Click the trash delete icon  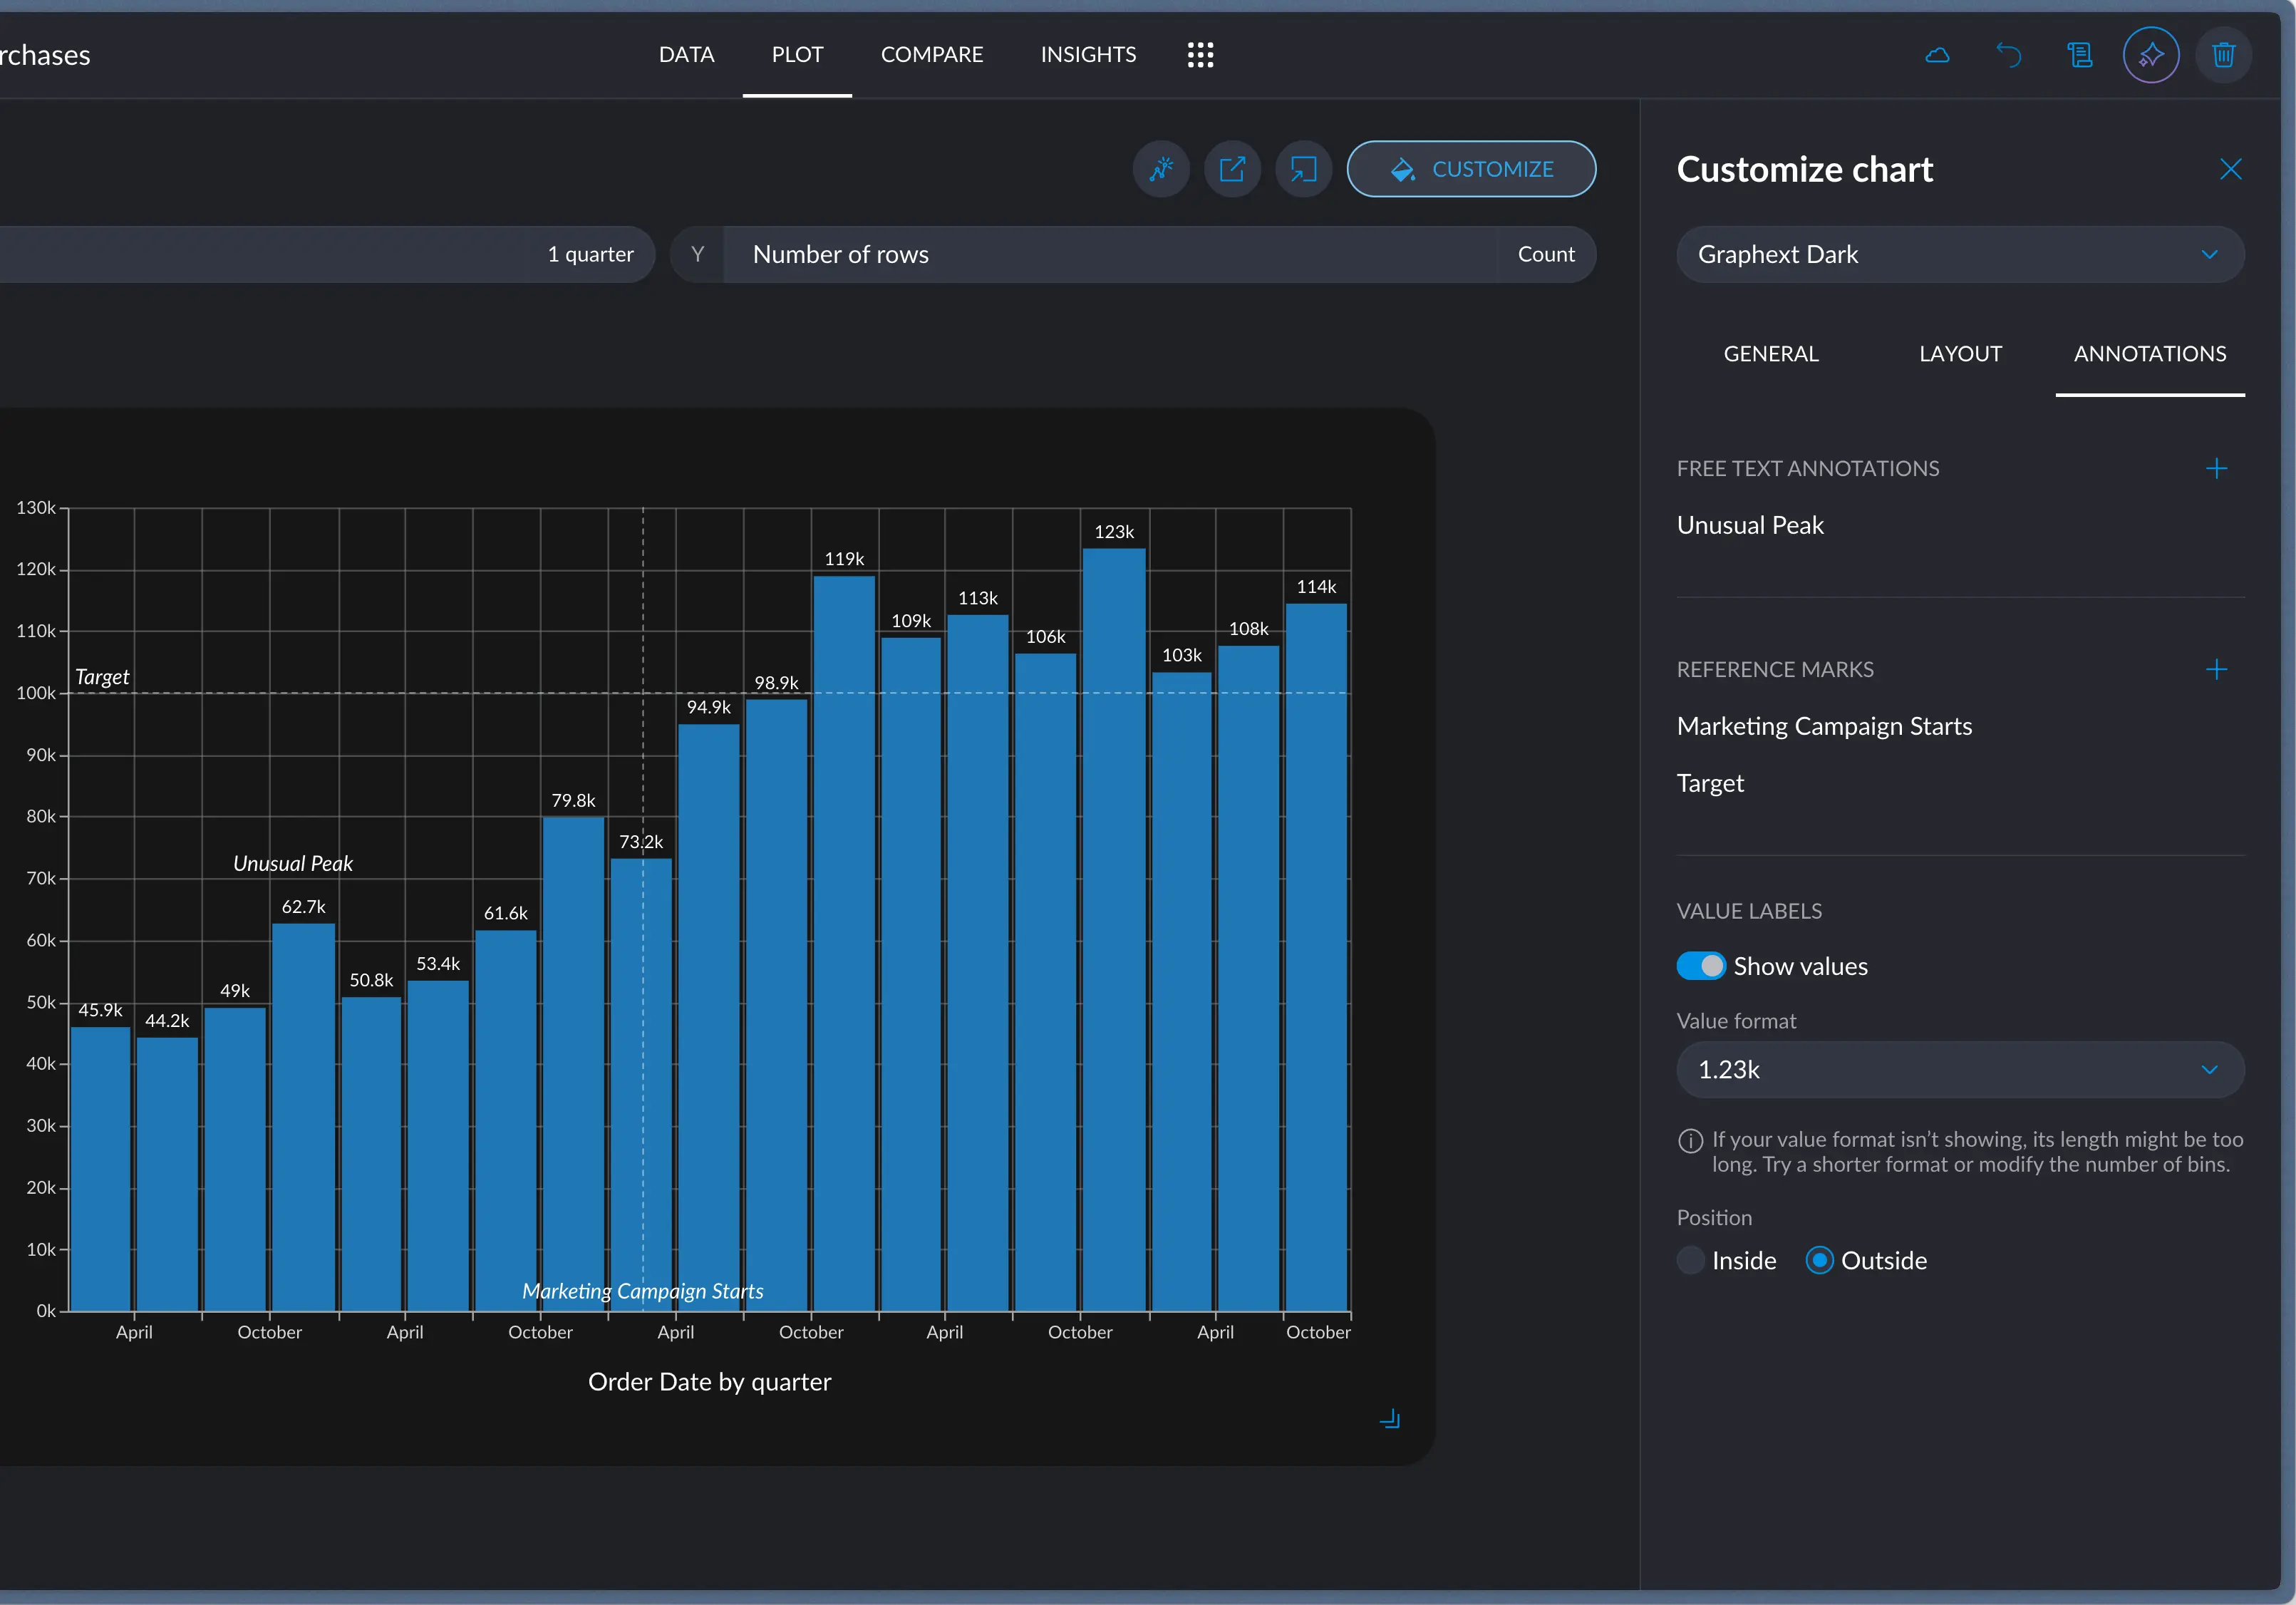[x=2223, y=55]
